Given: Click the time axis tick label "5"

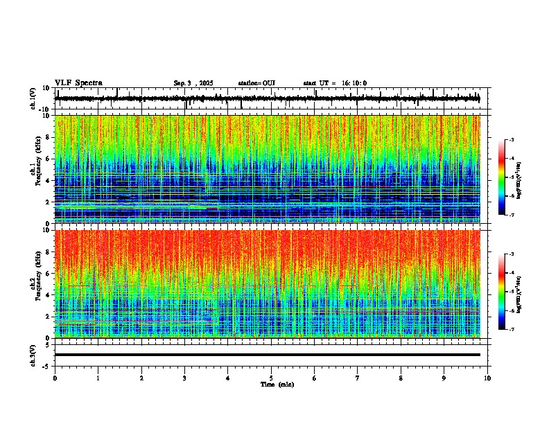Looking at the screenshot, I should point(271,378).
